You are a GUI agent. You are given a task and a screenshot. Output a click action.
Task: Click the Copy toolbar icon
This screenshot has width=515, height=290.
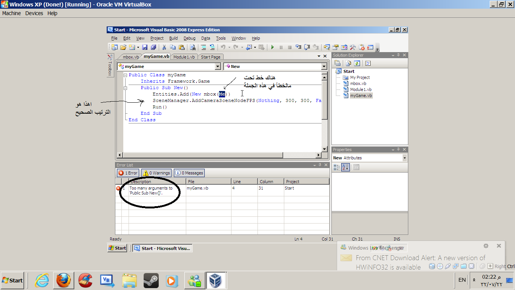(173, 47)
